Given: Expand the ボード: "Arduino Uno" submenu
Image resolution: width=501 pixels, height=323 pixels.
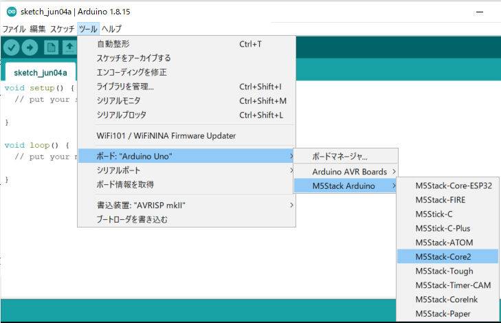Looking at the screenshot, I should click(x=187, y=156).
